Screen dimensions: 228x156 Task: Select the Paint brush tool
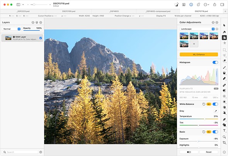[x=224, y=67]
